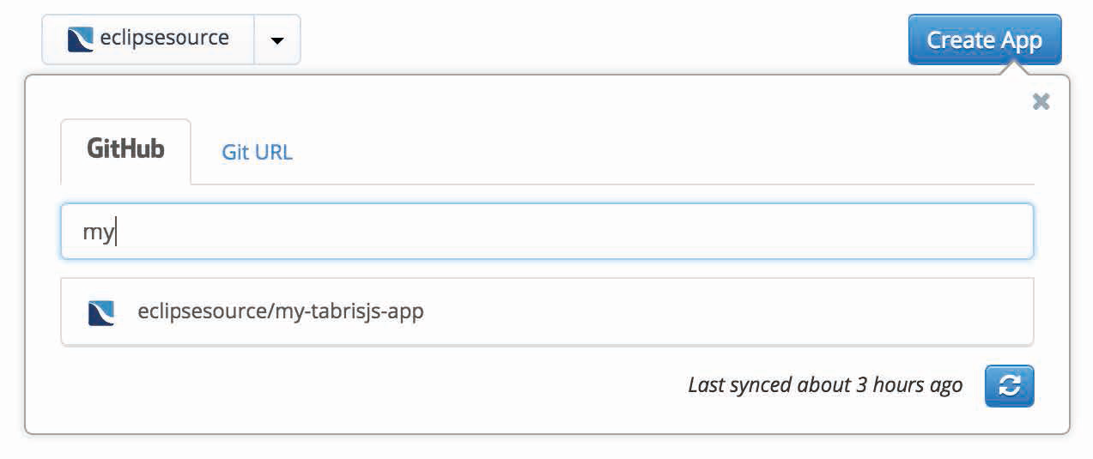Viewport: 1093px width, 459px height.
Task: Click the eclipsesource logo in the account selector
Action: [81, 39]
